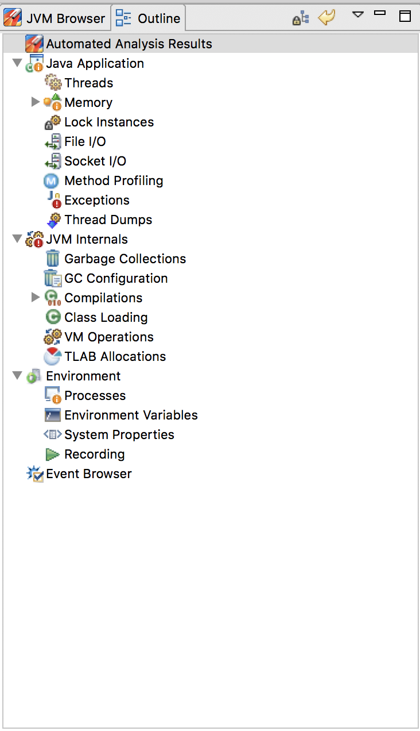
Task: Click the Event Browser icon
Action: point(35,474)
